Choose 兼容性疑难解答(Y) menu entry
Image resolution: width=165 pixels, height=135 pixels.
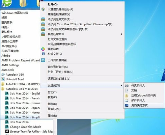click(59, 14)
